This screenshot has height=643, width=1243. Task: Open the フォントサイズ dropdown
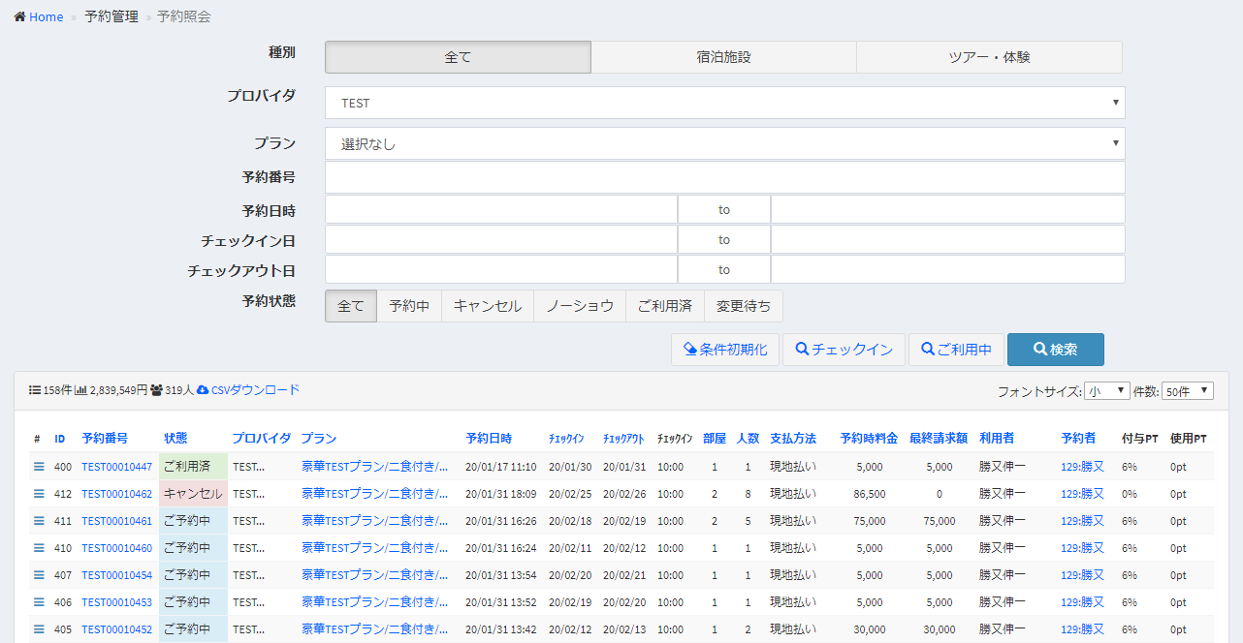click(1107, 390)
